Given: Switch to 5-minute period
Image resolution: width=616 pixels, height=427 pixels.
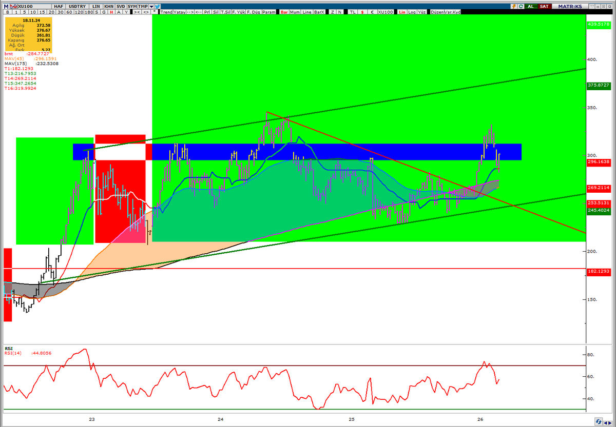Looking at the screenshot, I should click(x=25, y=12).
